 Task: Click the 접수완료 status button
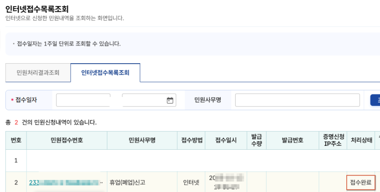(x=361, y=182)
